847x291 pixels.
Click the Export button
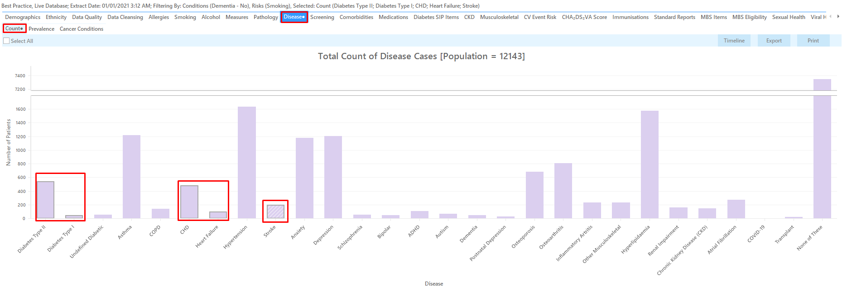(x=774, y=41)
